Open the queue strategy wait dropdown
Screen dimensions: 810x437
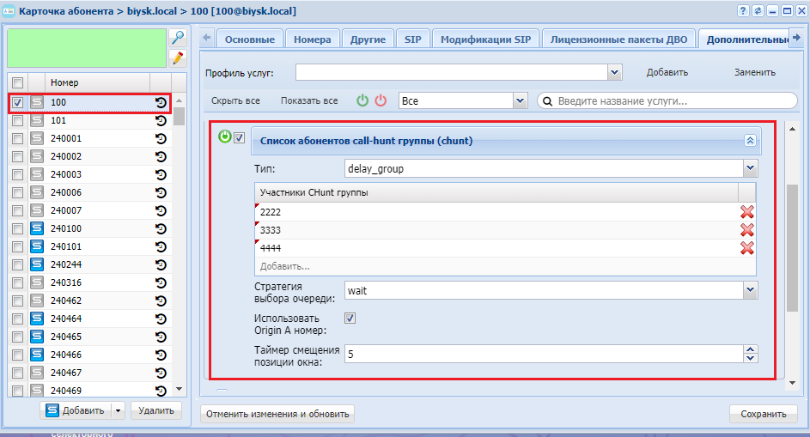pos(750,290)
